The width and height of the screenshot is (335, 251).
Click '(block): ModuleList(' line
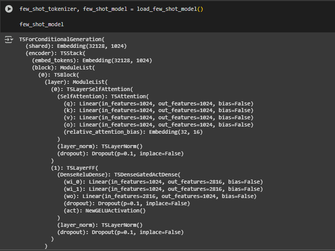point(63,68)
